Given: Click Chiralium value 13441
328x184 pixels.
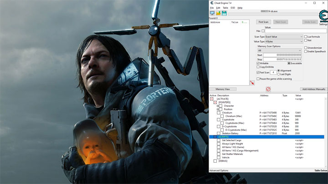Looking at the screenshot, I should (x=297, y=113).
